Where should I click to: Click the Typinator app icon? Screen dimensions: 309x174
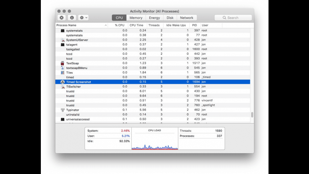(63, 110)
